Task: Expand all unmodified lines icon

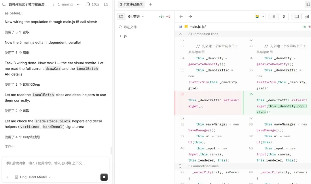Action: pyautogui.click(x=274, y=16)
